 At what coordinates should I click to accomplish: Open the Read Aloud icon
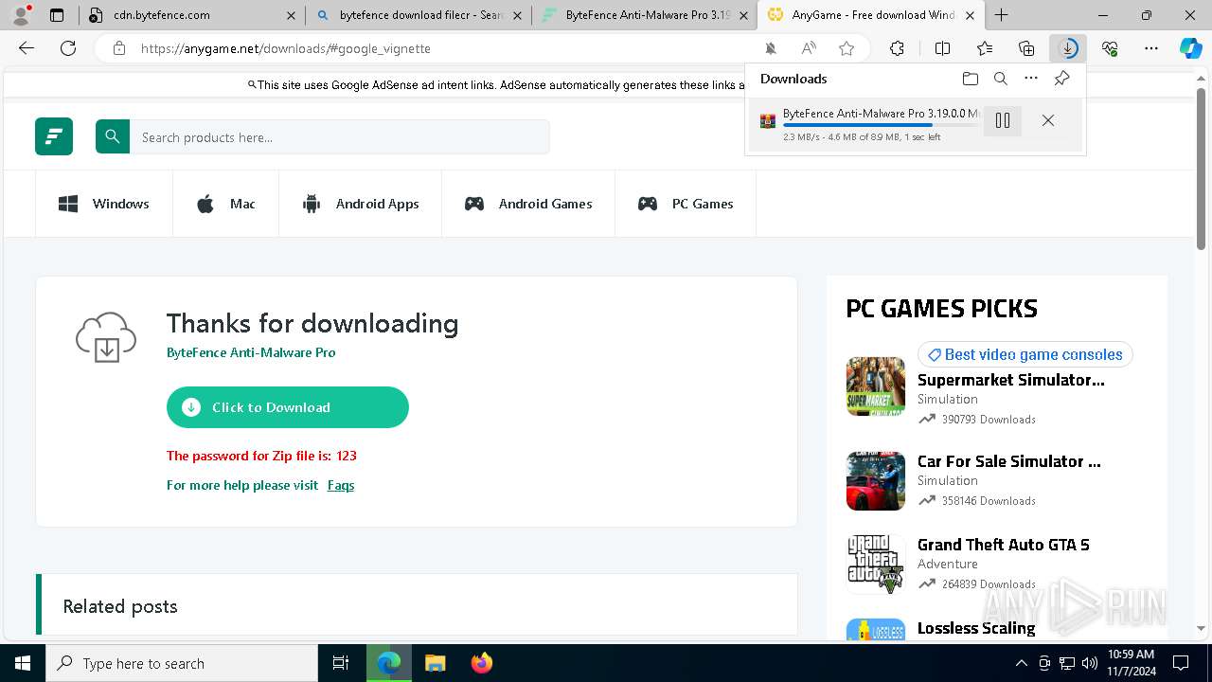tap(809, 48)
